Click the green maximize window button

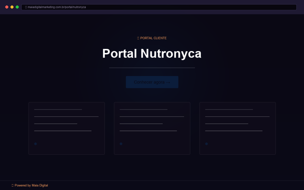point(17,7)
